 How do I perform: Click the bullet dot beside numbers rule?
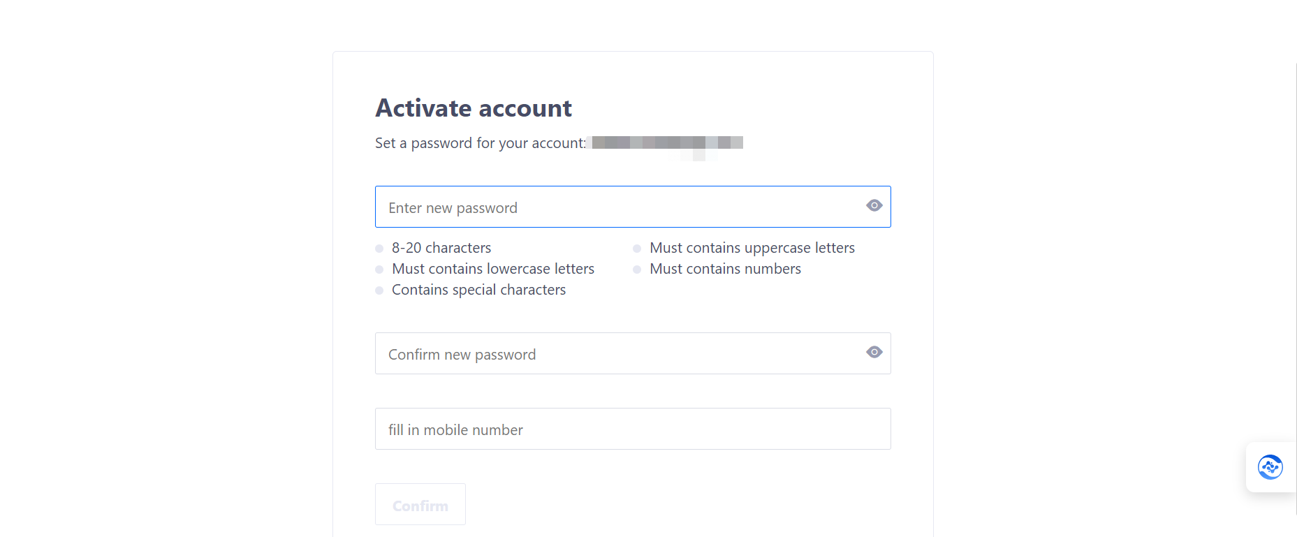point(637,270)
